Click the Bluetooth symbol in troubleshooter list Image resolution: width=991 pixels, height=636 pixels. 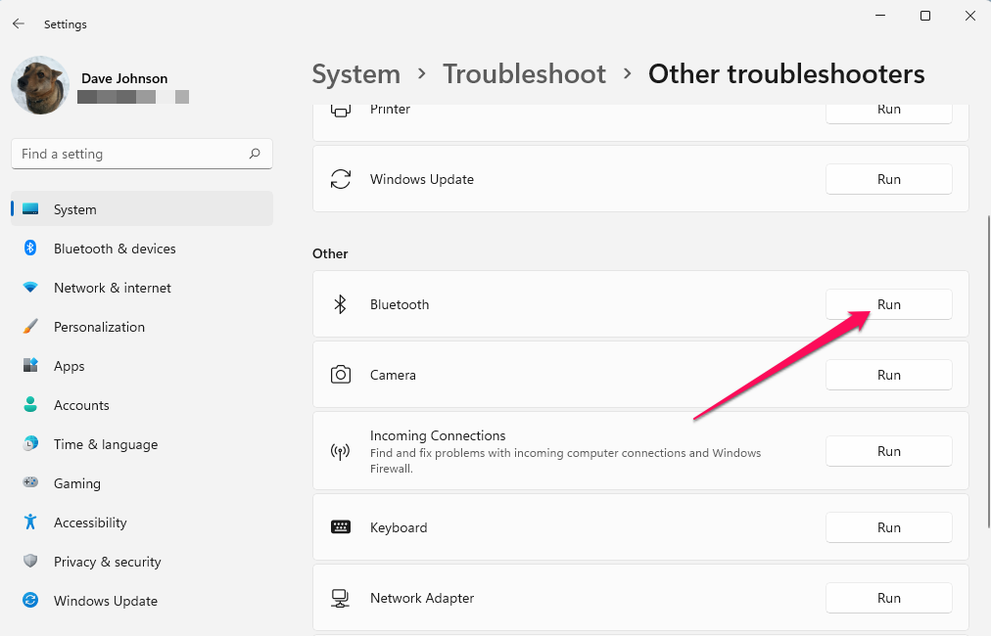tap(340, 304)
